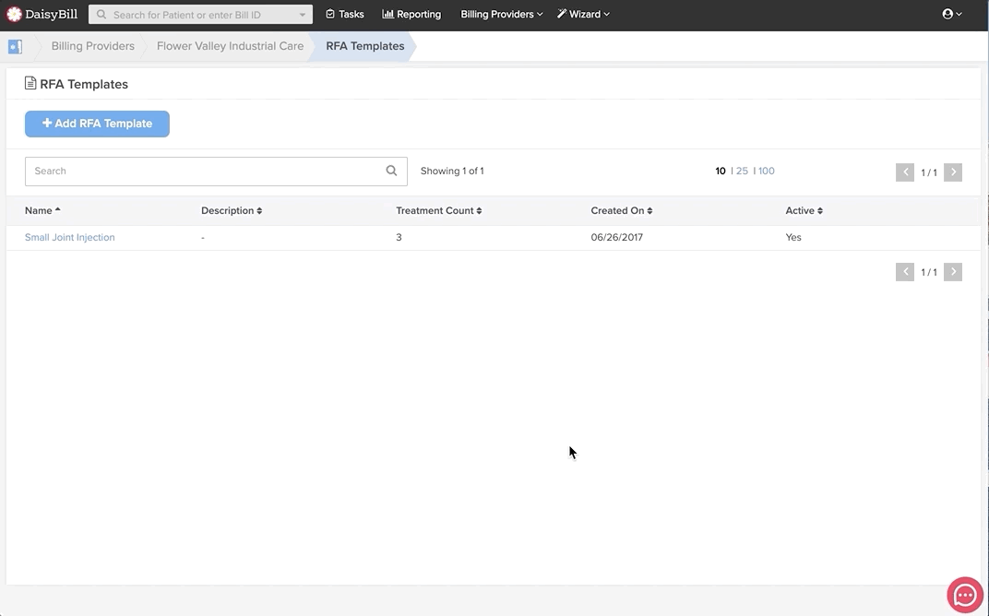Go to Flower Valley Industrial Care breadcrumb
Screen dimensions: 989x616
231,46
